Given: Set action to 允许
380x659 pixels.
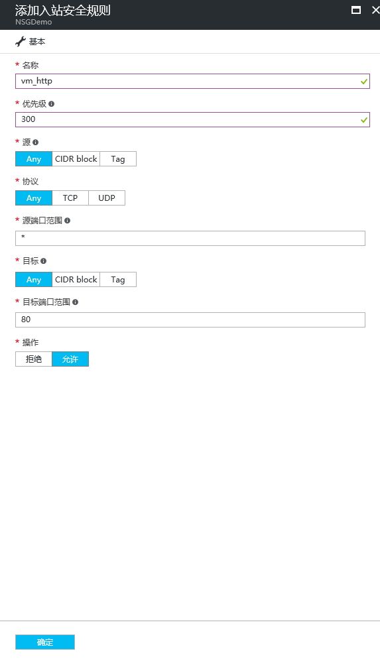Looking at the screenshot, I should pos(70,359).
